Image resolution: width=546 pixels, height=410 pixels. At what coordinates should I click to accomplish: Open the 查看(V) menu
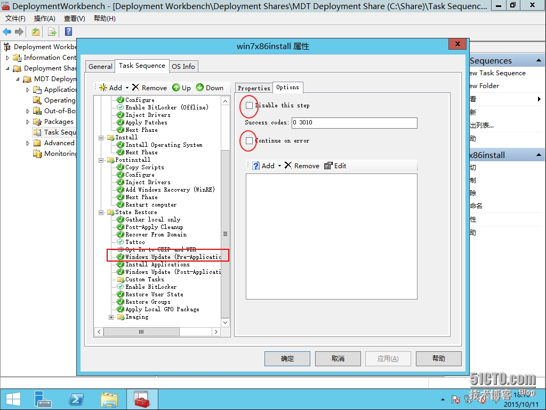coord(75,19)
